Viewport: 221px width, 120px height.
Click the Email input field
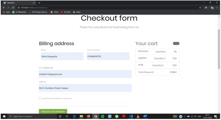coord(85,74)
